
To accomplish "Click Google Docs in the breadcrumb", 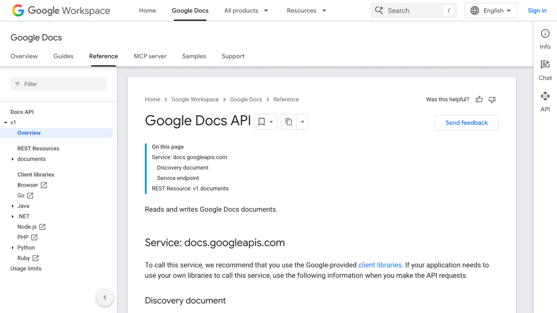I will click(x=246, y=99).
